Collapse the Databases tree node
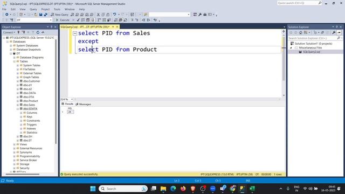Image resolution: width=345 pixels, height=194 pixels. [x=8, y=41]
